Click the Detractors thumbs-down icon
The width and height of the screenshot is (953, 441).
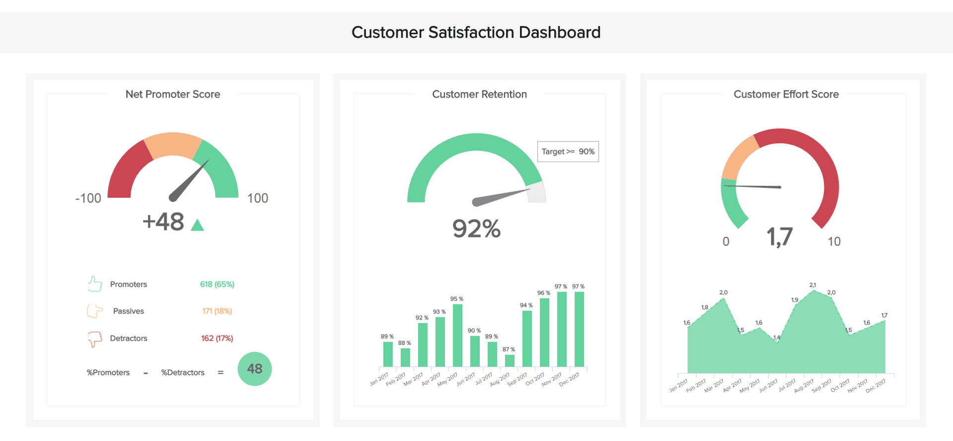pyautogui.click(x=94, y=339)
